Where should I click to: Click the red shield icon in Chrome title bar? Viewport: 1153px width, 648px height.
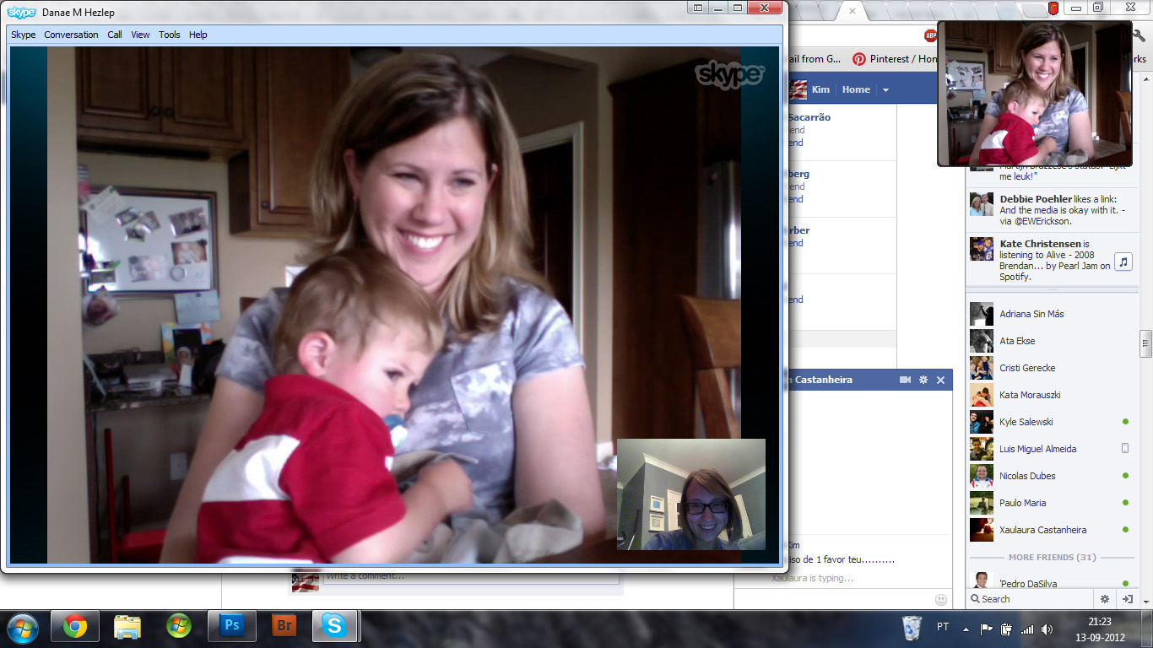[x=1053, y=8]
